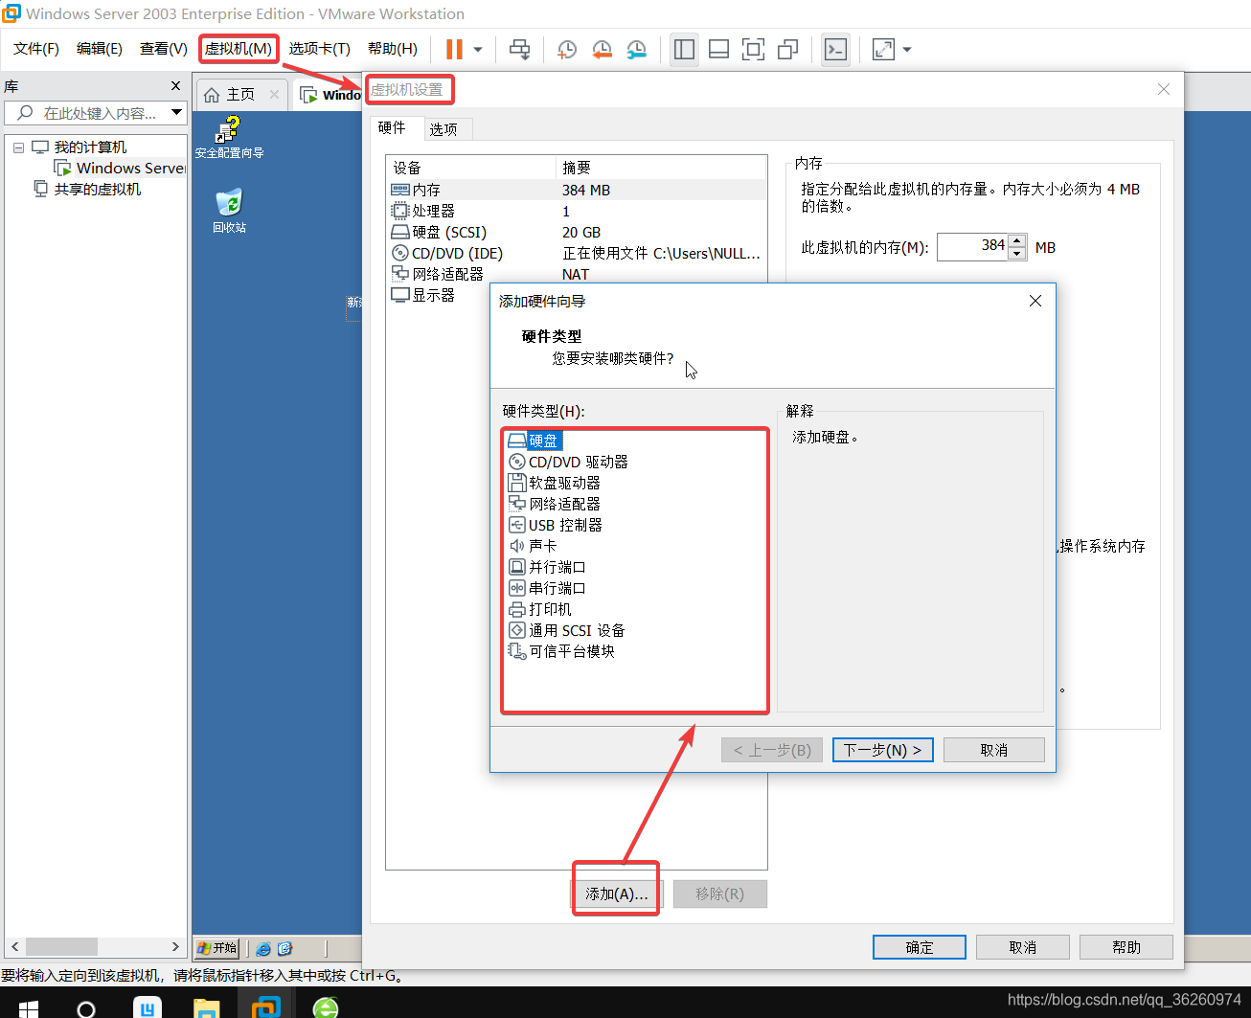This screenshot has height=1018, width=1251.
Task: Click the library search input field
Action: [88, 113]
